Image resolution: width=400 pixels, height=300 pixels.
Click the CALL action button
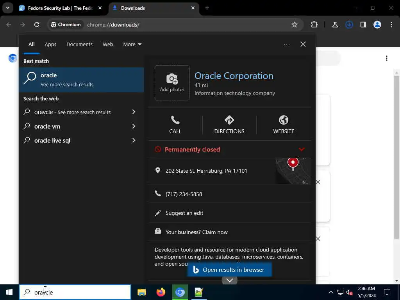[175, 125]
